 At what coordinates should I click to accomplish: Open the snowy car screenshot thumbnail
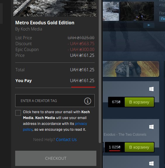click(111, 11)
